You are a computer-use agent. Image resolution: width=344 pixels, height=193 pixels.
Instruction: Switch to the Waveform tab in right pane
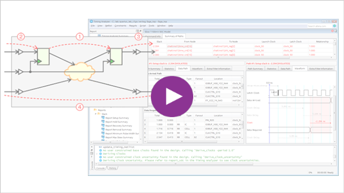[299, 68]
